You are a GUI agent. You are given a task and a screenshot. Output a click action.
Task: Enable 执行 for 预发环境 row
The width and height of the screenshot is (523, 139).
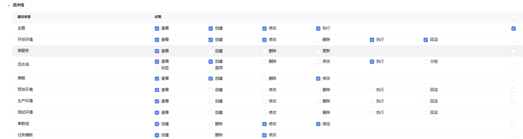tap(372, 90)
